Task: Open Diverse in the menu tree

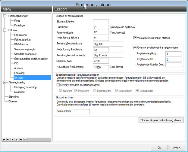Action: point(12,102)
